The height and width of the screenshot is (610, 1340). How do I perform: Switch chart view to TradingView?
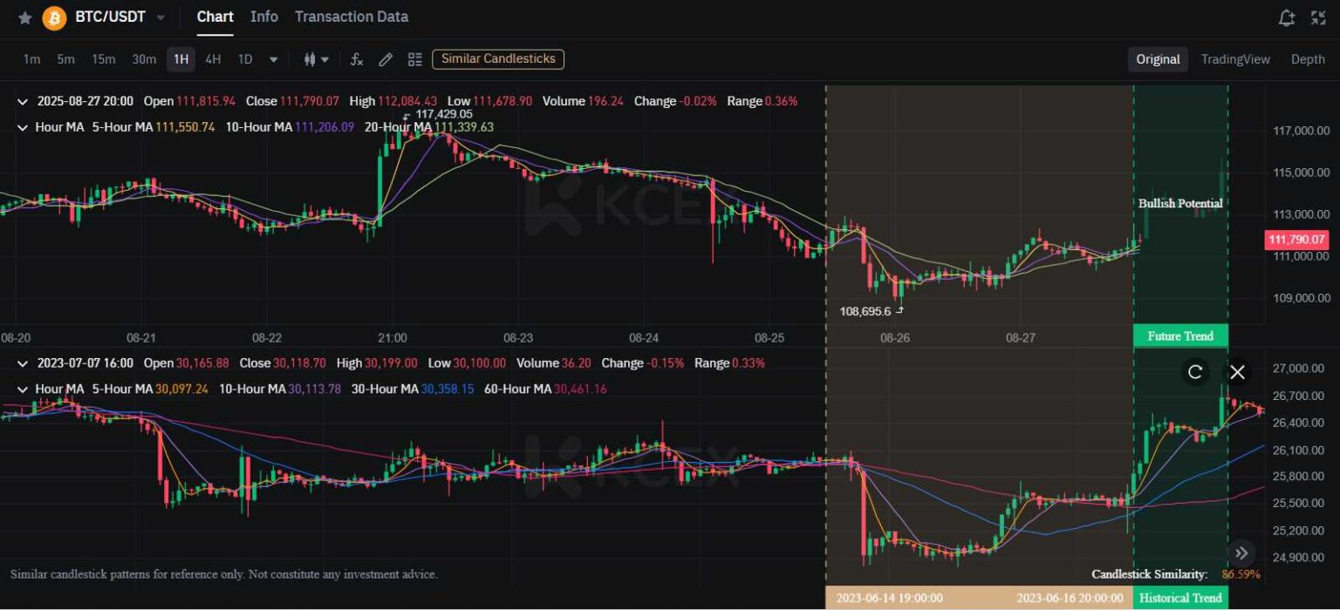[x=1234, y=59]
